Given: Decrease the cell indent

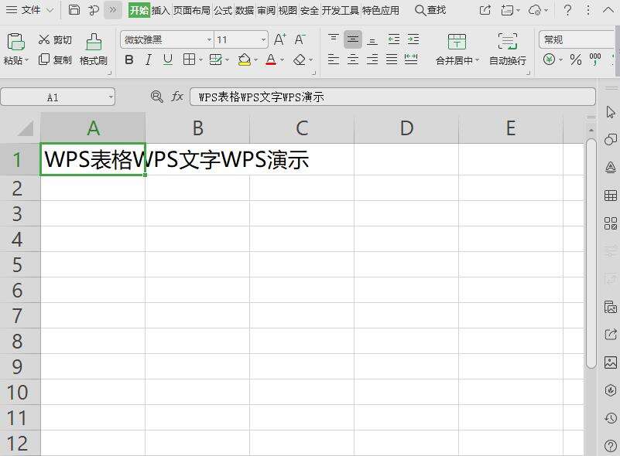Looking at the screenshot, I should coord(393,39).
